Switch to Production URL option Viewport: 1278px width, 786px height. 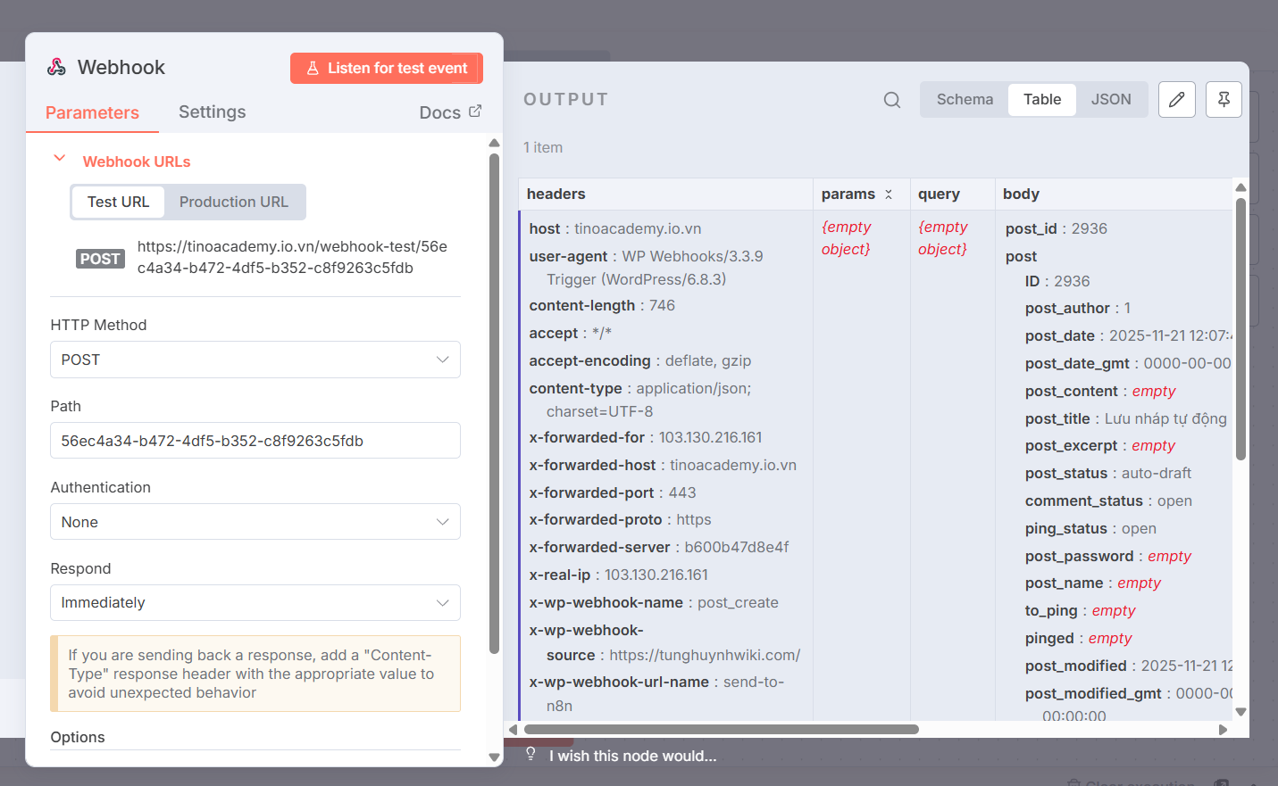pos(233,203)
